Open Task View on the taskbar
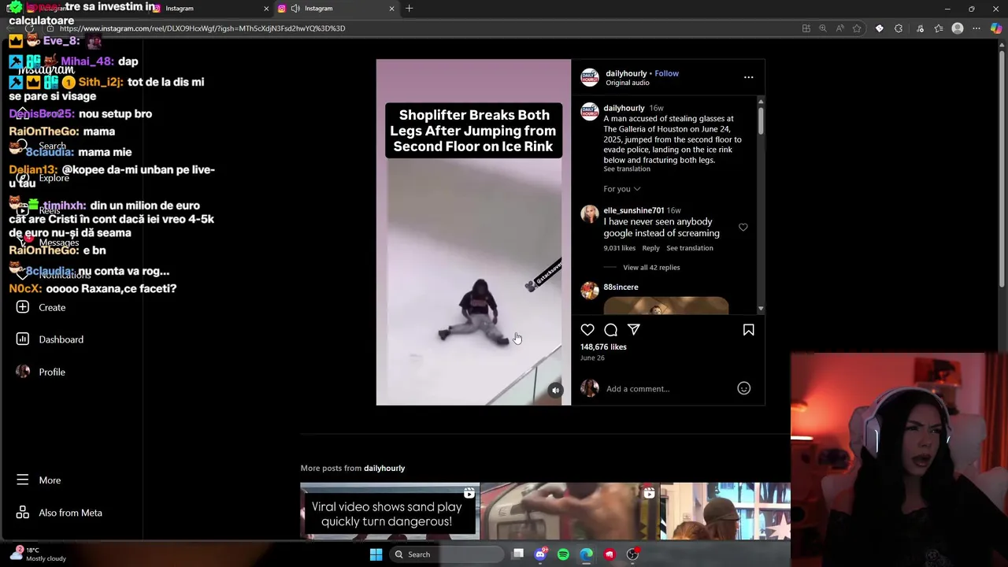The image size is (1008, 567). [x=517, y=554]
